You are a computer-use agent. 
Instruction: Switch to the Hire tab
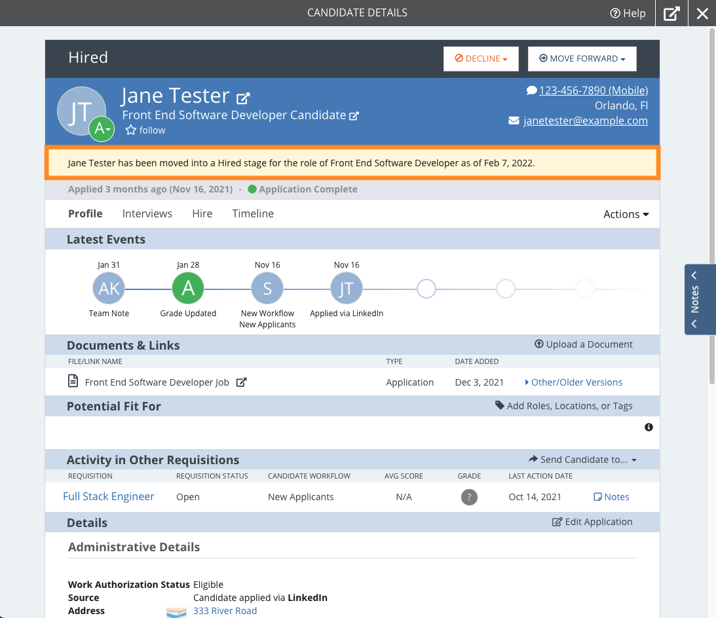point(202,213)
